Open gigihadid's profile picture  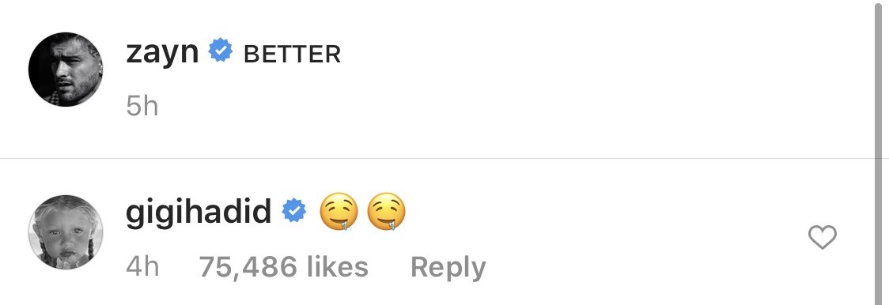[66, 232]
